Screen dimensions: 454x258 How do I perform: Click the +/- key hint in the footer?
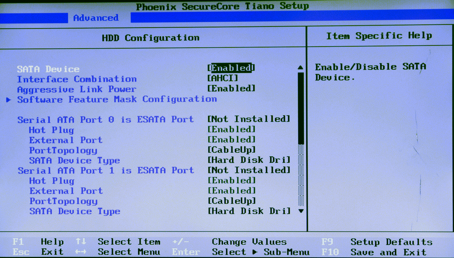(x=180, y=242)
